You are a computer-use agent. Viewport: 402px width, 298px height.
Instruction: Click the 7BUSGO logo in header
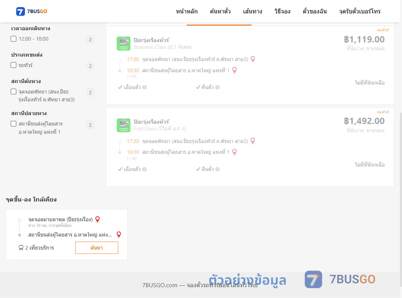[32, 11]
